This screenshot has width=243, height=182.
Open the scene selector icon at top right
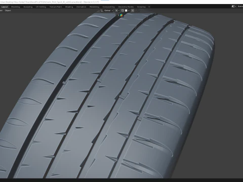[x=233, y=6]
